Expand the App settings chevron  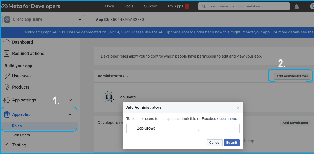coord(70,100)
